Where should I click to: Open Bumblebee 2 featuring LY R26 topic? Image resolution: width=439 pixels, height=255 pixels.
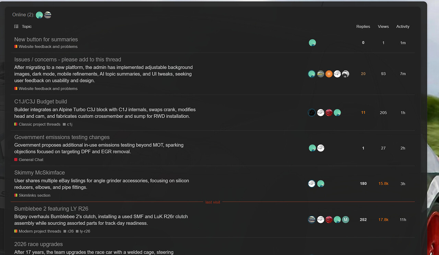click(x=51, y=209)
